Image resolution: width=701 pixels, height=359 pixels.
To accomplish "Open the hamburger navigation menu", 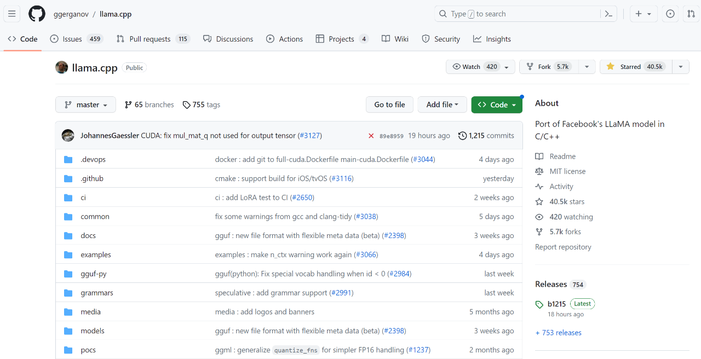I will pos(12,14).
